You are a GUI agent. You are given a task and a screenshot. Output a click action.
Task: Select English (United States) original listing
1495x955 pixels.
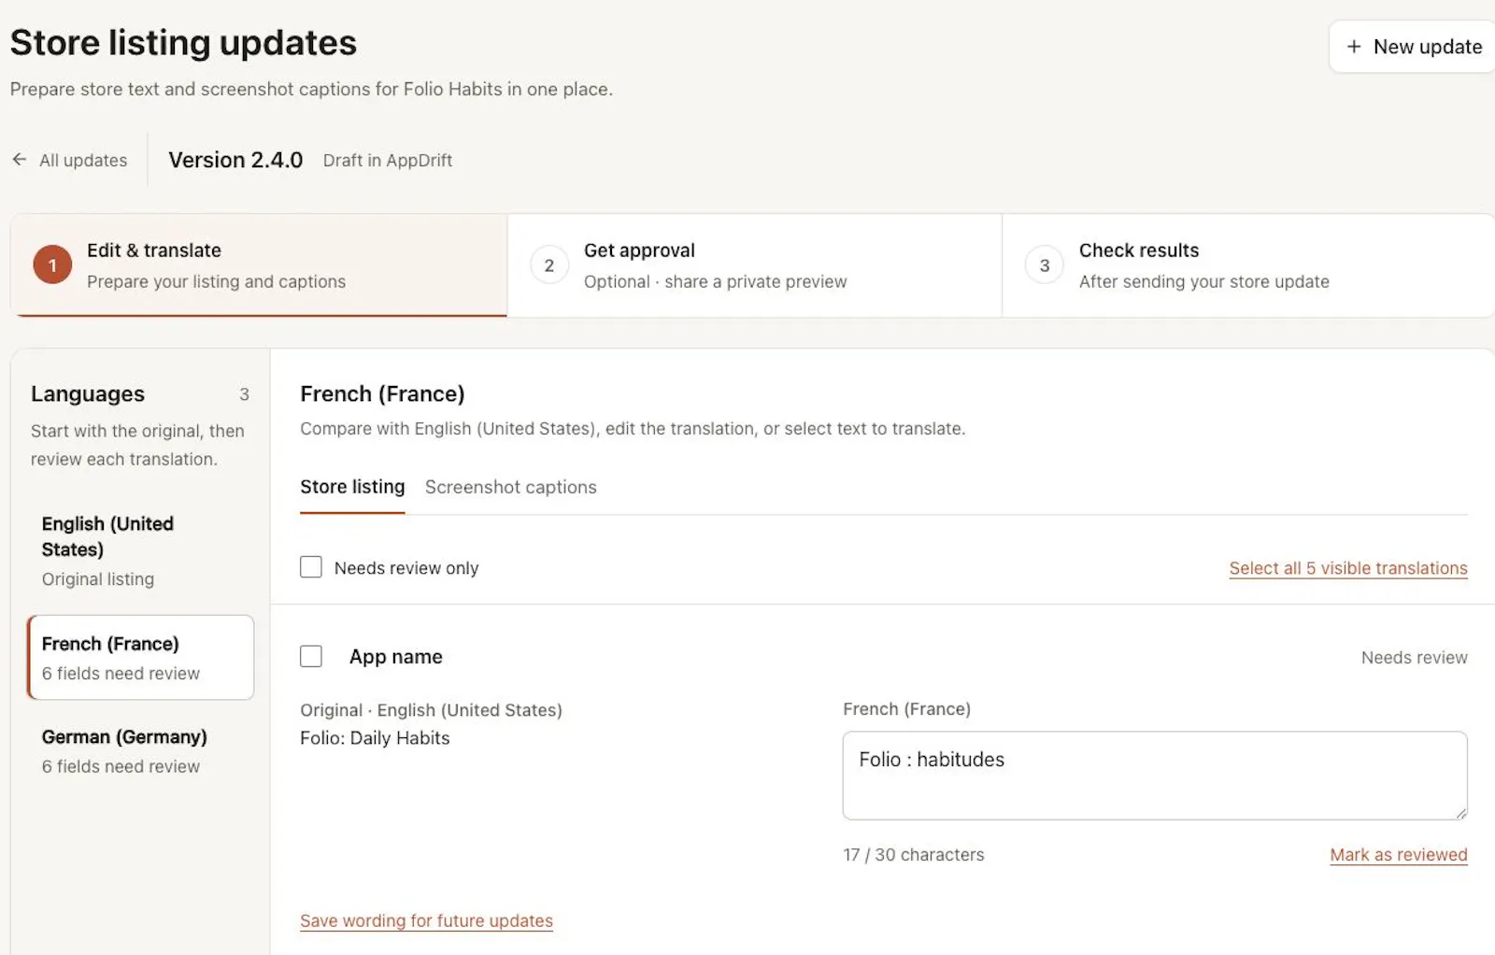(x=140, y=551)
